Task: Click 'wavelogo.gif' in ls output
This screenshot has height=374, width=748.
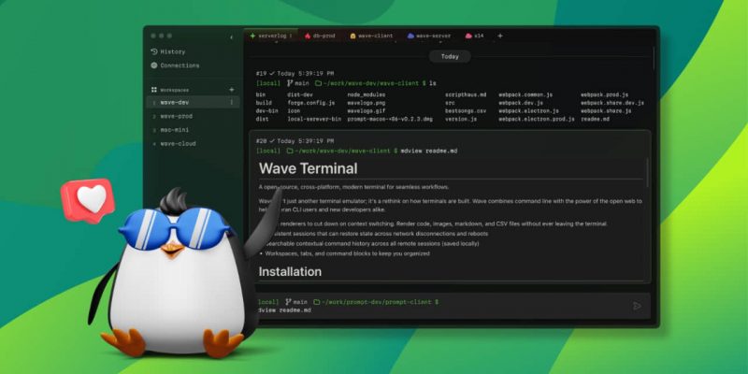Action: (367, 110)
